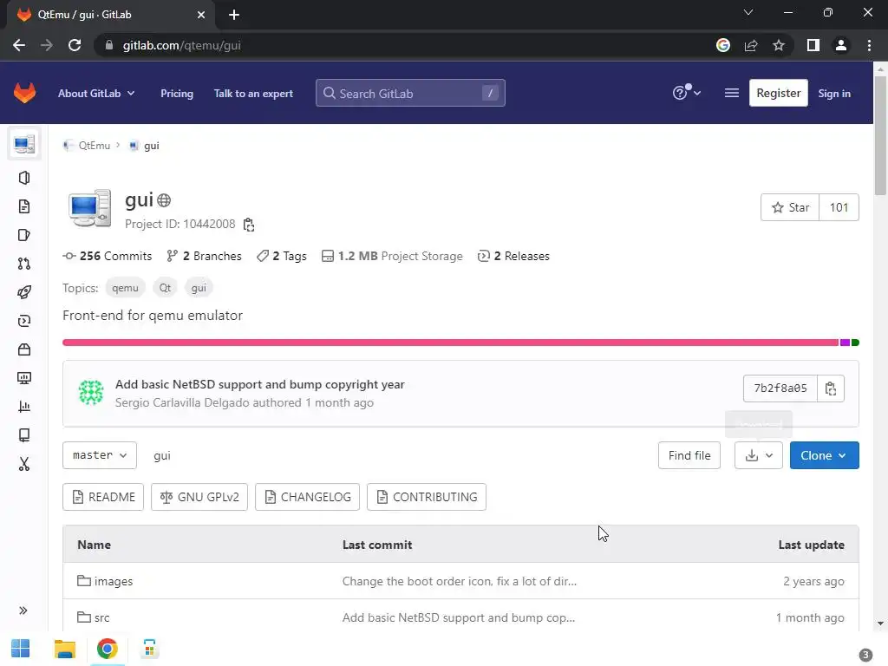Open a new browser tab

click(234, 15)
